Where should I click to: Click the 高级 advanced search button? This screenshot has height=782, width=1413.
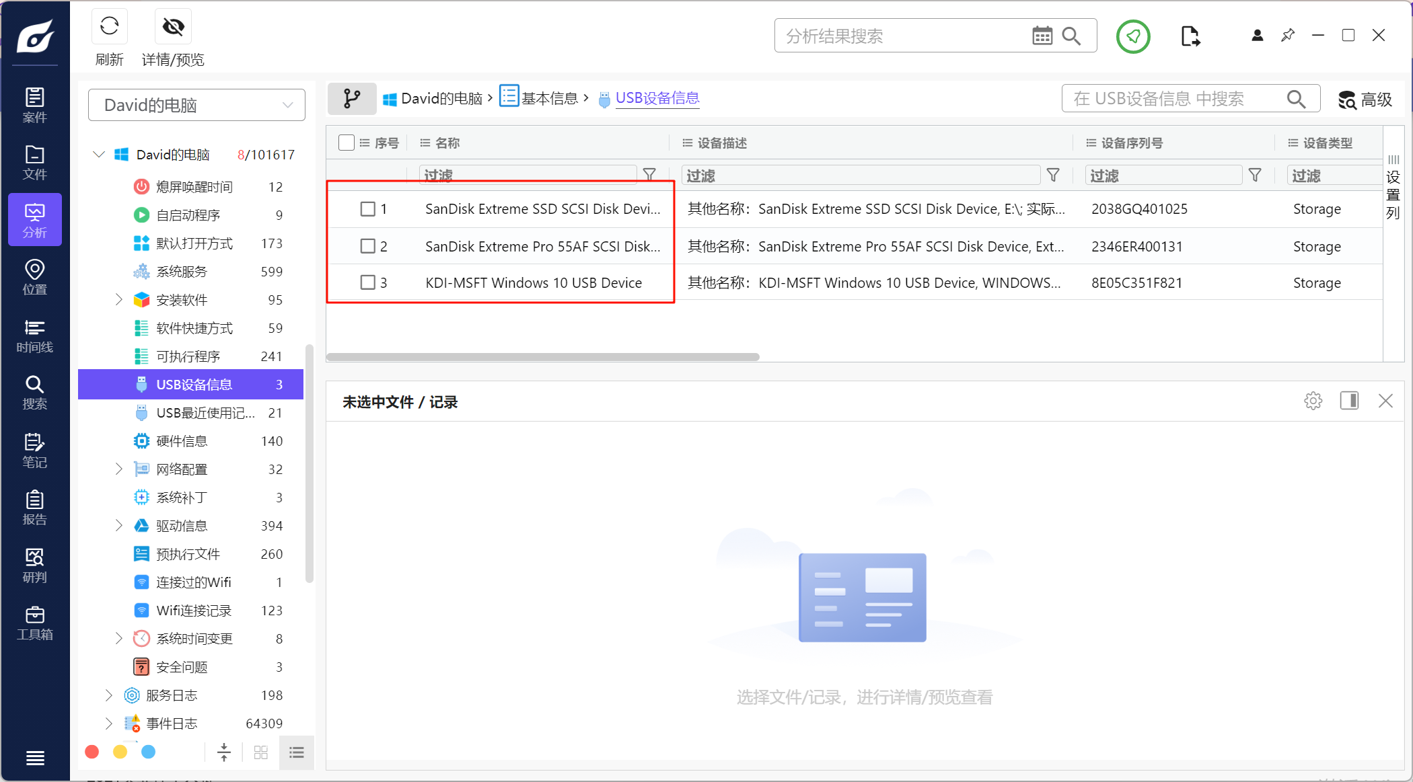[x=1365, y=100]
